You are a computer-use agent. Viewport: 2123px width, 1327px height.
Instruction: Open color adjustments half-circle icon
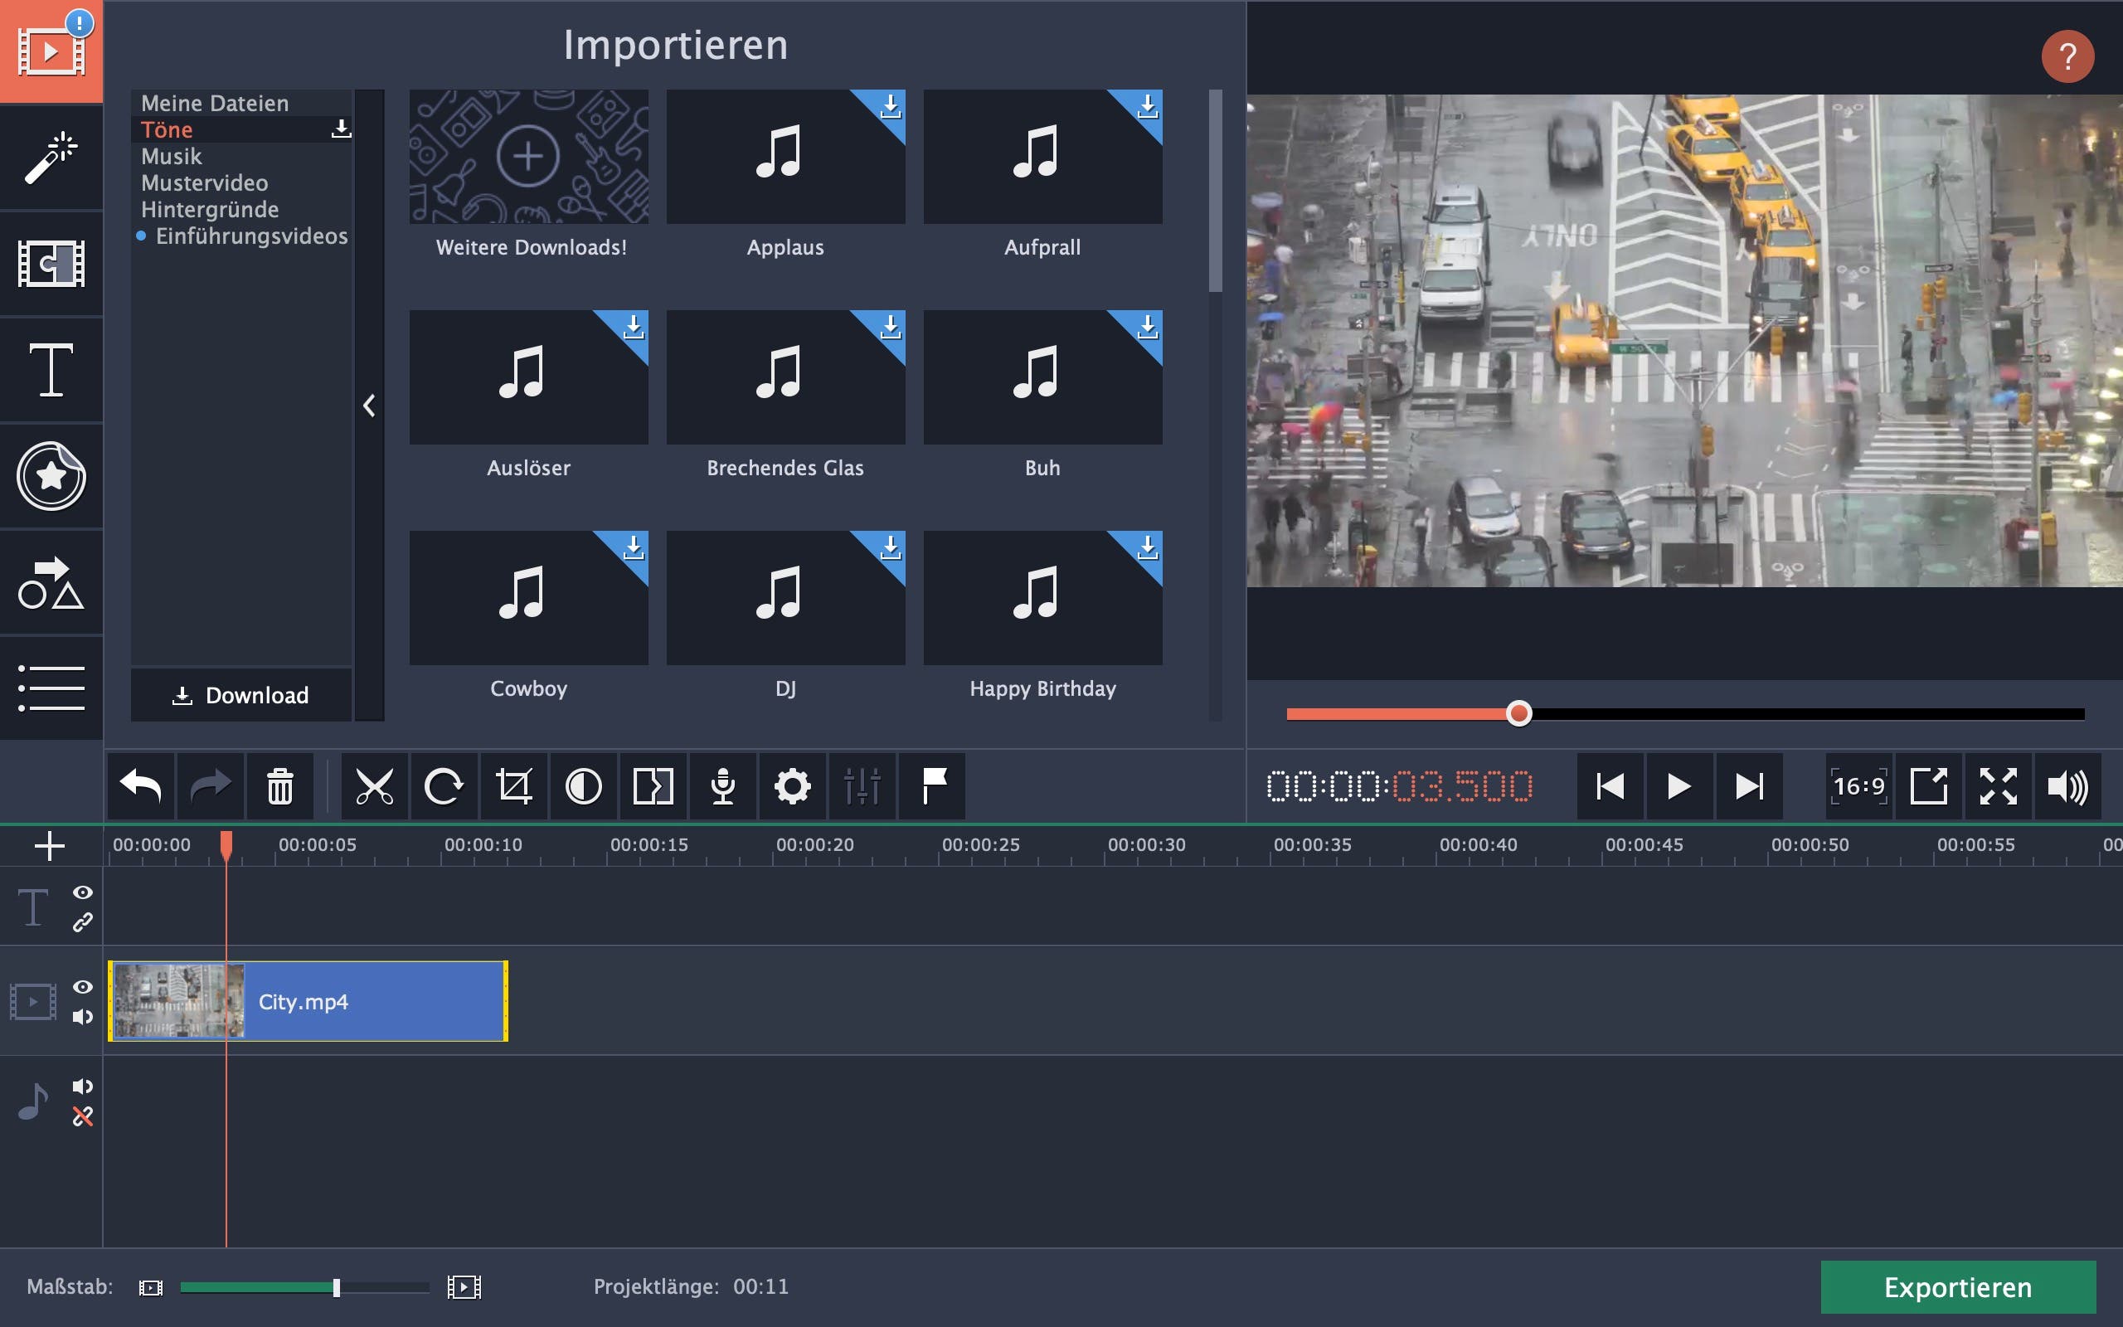583,785
